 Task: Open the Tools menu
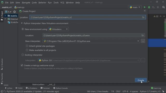pyautogui.click(x=56, y=3)
